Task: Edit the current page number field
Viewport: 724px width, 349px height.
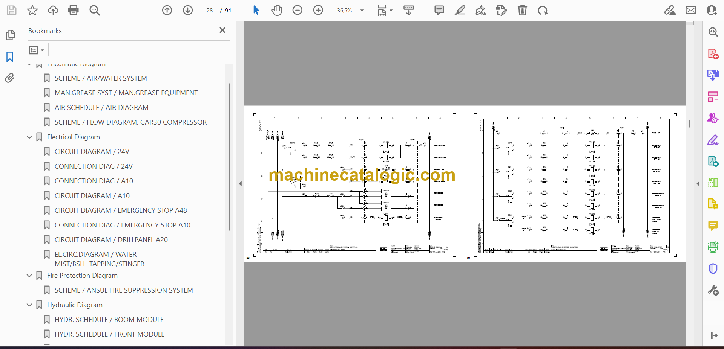Action: pos(210,11)
